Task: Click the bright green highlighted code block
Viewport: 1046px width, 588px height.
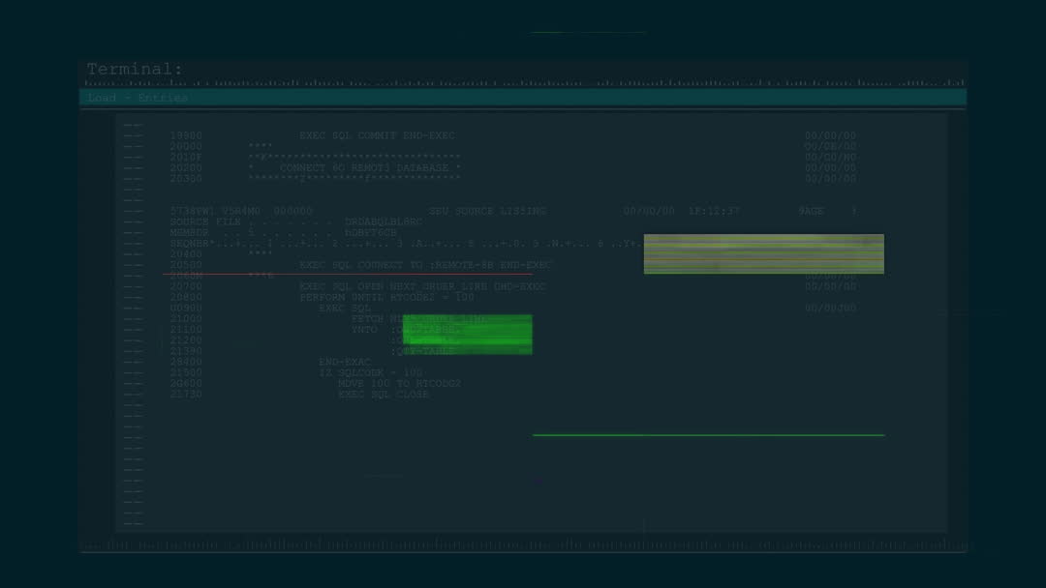Action: tap(467, 334)
